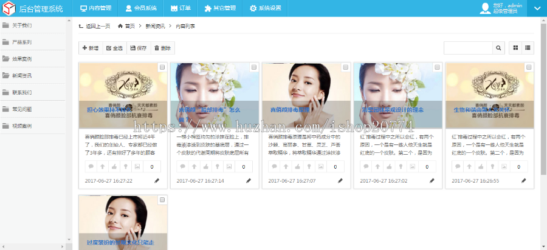Viewport: 547px width, 250px height.
Task: Click the thumbs-up icon on the 16:27:14 card
Action: click(x=206, y=167)
